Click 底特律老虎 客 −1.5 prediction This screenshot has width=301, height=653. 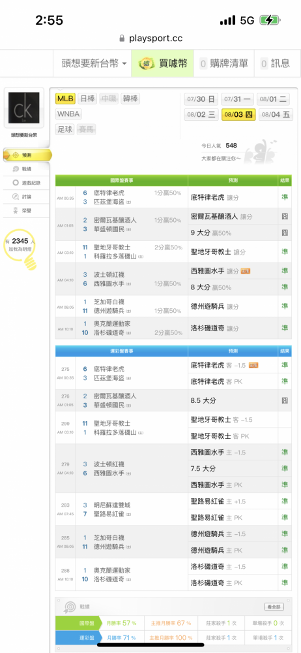[x=218, y=365]
